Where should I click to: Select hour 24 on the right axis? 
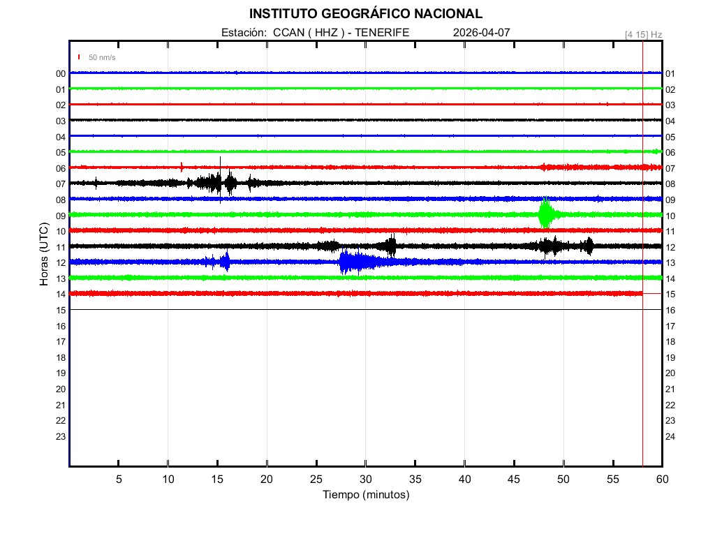(x=670, y=437)
